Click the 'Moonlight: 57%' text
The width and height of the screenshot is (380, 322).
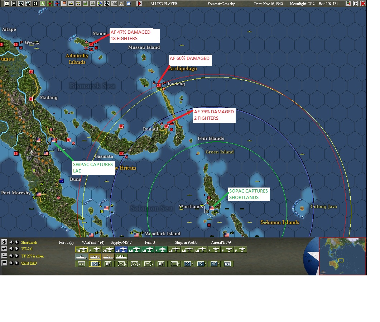(x=302, y=4)
